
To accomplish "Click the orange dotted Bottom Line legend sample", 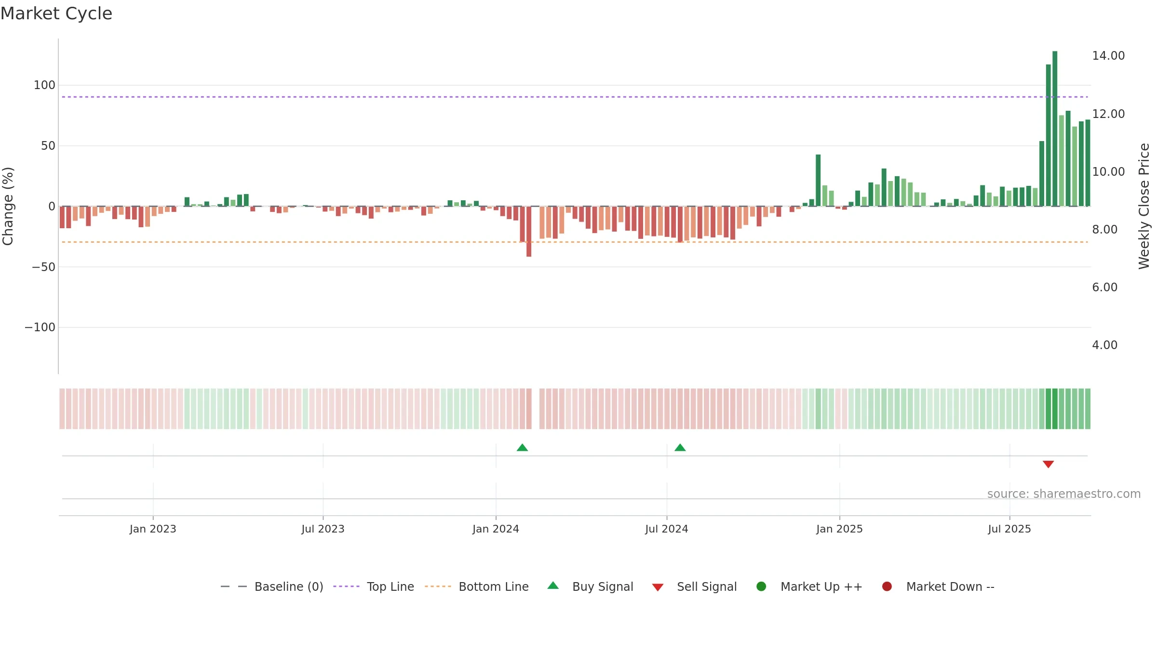I will coord(438,586).
